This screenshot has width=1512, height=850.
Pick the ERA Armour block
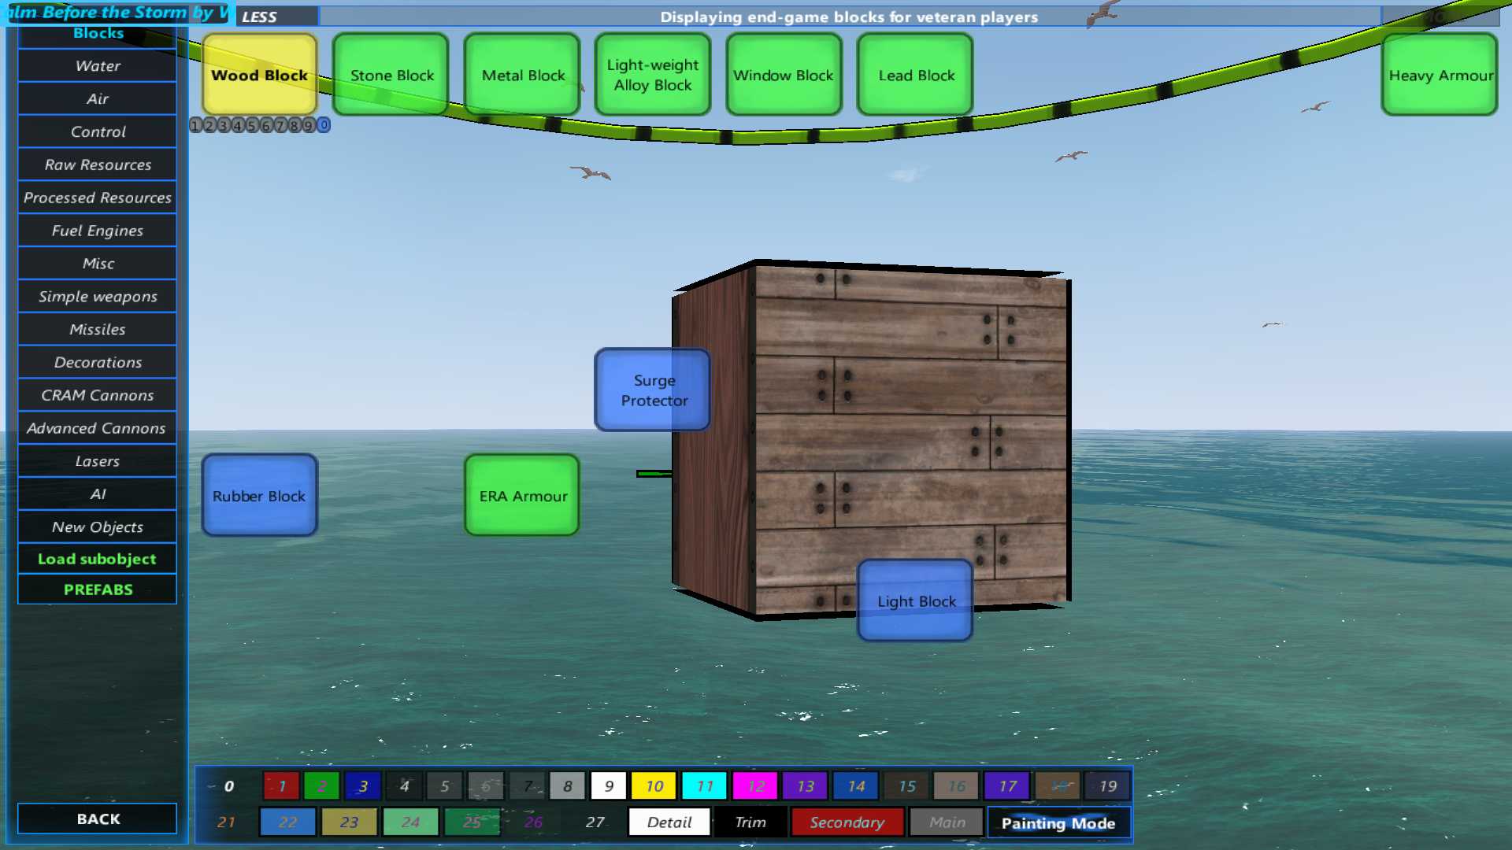coord(523,496)
